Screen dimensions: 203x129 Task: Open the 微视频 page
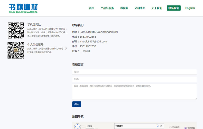124,8
